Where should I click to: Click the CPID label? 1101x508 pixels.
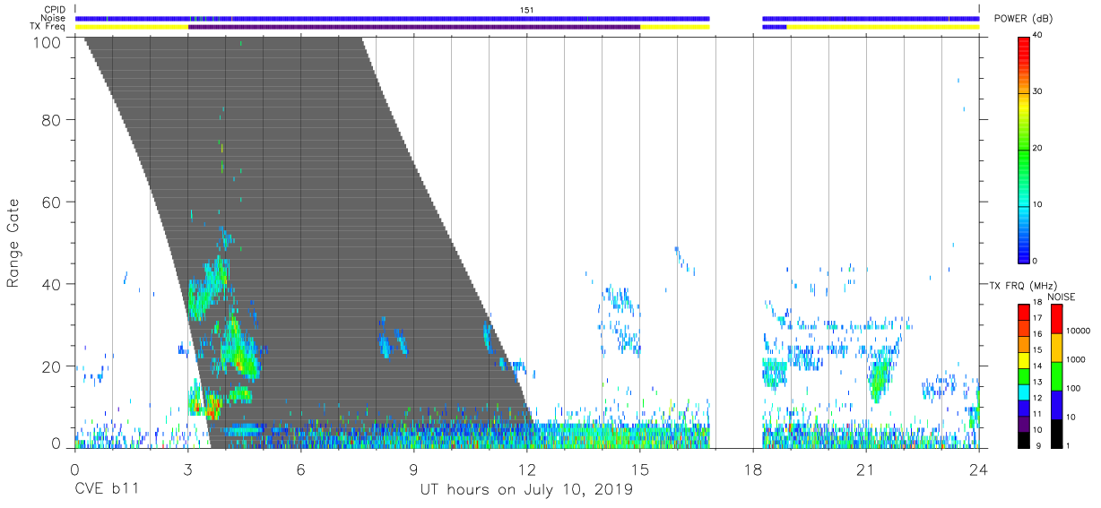click(54, 10)
